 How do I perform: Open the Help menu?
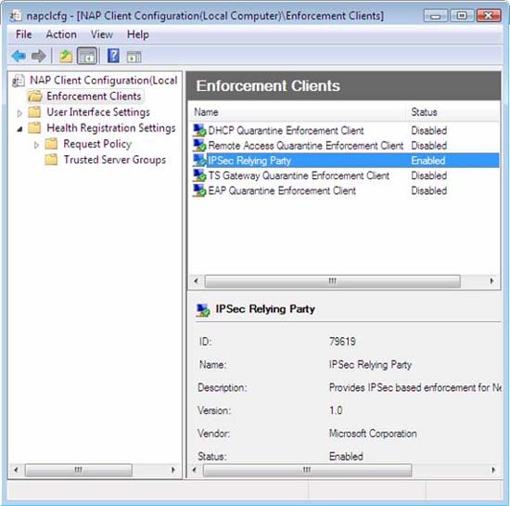[138, 34]
